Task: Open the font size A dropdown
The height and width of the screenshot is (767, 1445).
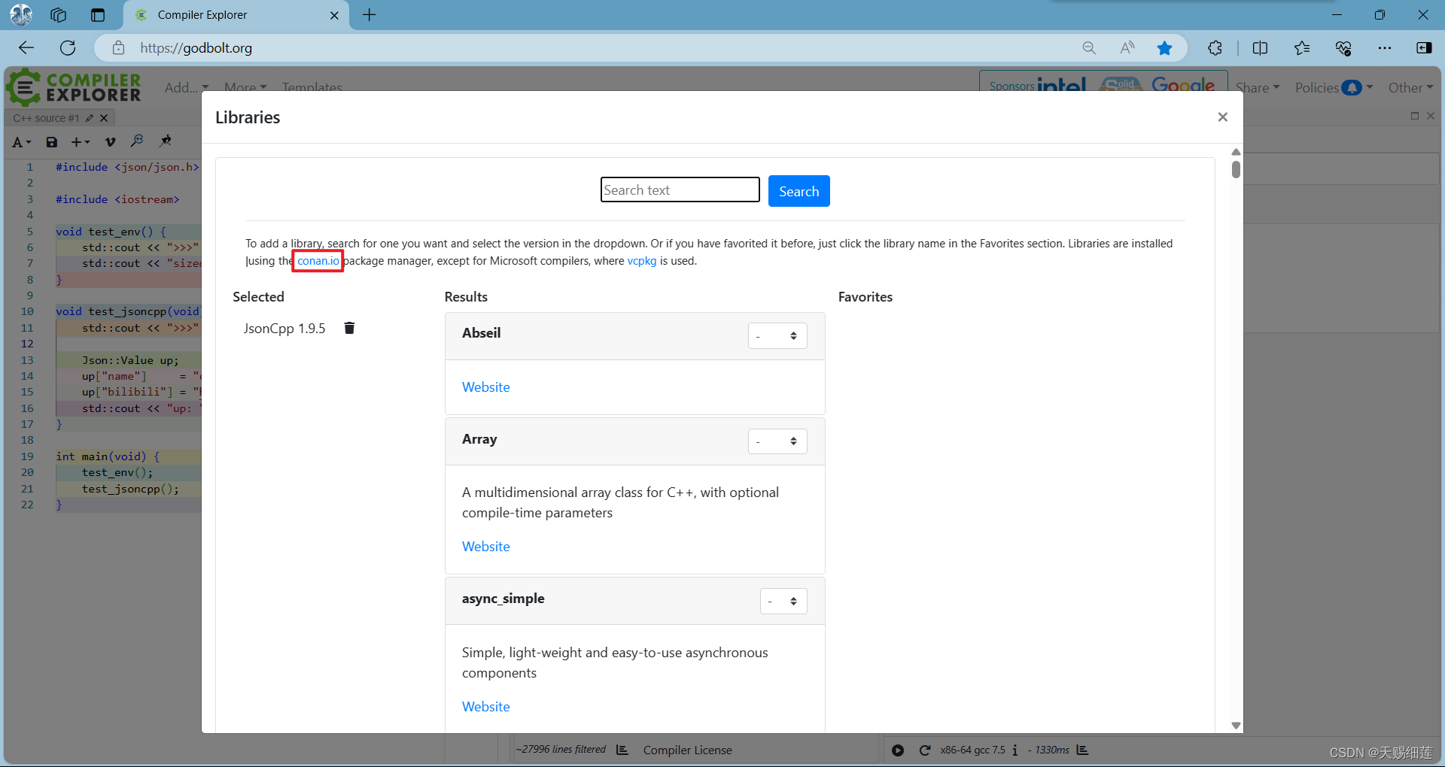Action: [22, 142]
